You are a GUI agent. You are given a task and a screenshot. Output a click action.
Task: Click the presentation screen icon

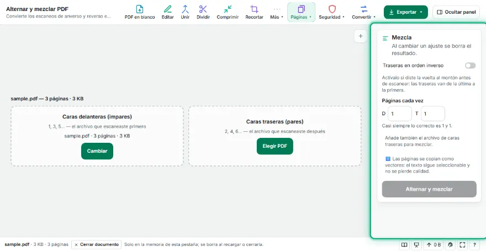(416, 245)
